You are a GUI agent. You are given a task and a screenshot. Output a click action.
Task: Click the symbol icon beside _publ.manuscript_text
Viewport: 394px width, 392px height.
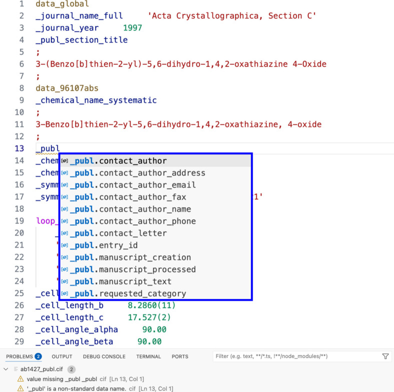pyautogui.click(x=65, y=281)
